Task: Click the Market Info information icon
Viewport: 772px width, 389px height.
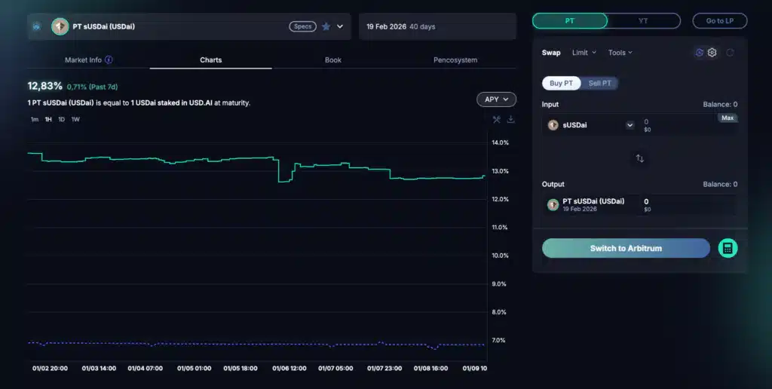Action: 109,60
